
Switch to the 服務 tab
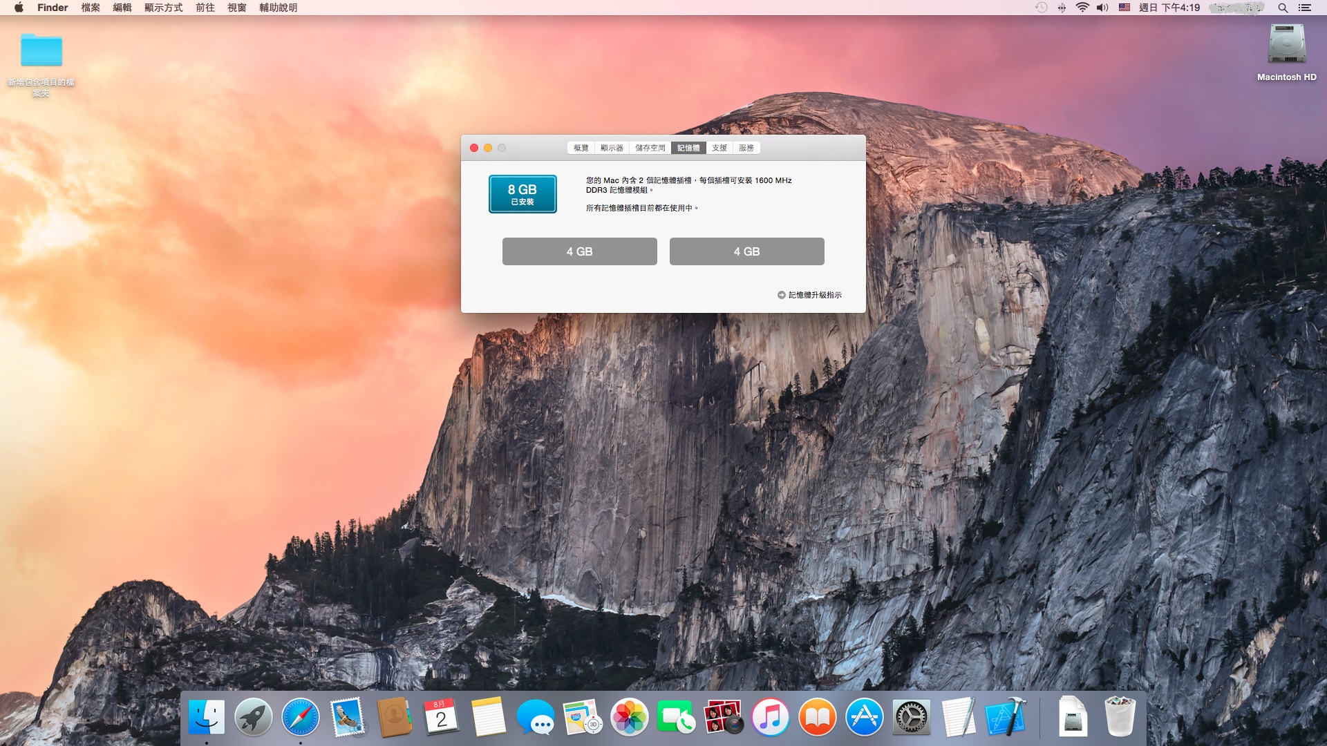coord(746,148)
